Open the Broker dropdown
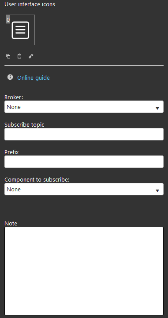 click(84, 107)
